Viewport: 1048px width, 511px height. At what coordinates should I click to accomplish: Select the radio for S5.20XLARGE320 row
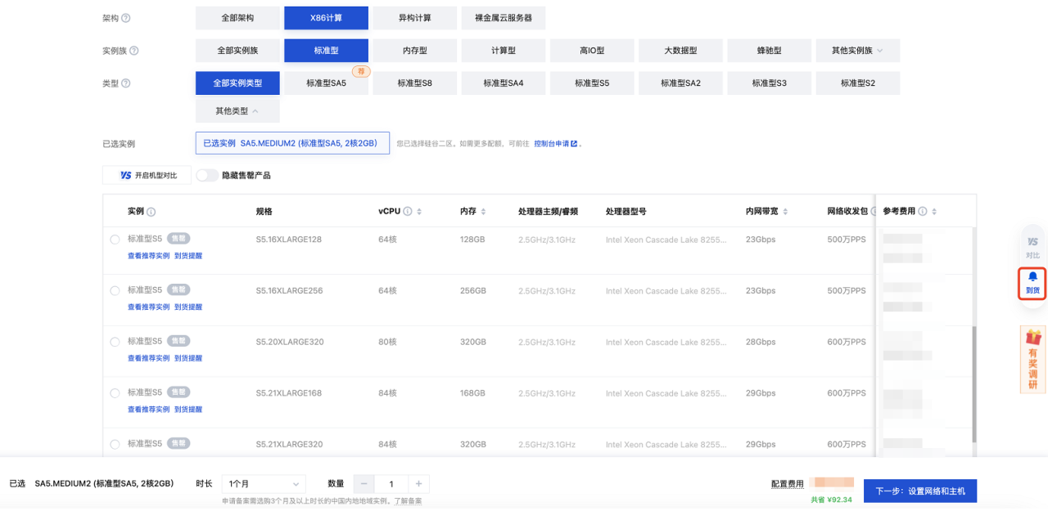114,342
